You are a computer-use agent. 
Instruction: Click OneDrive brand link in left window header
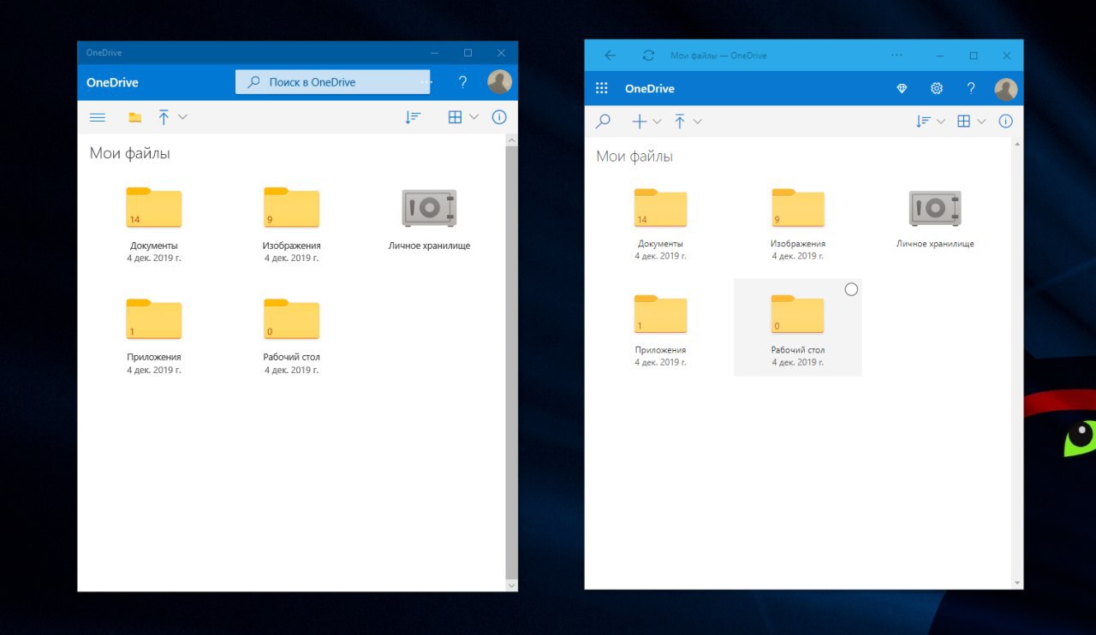[112, 83]
